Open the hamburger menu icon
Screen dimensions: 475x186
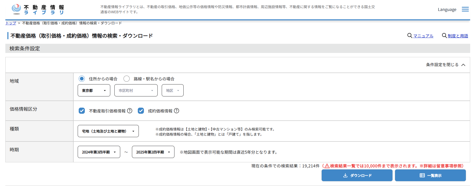tap(465, 9)
